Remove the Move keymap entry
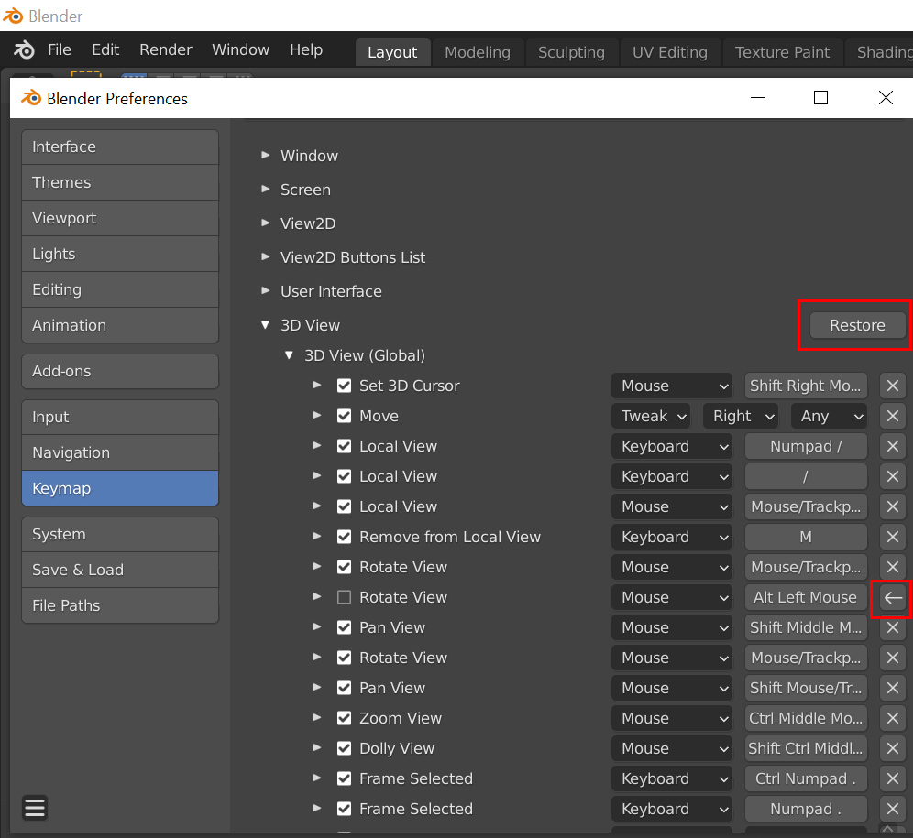The image size is (913, 838). click(x=892, y=416)
